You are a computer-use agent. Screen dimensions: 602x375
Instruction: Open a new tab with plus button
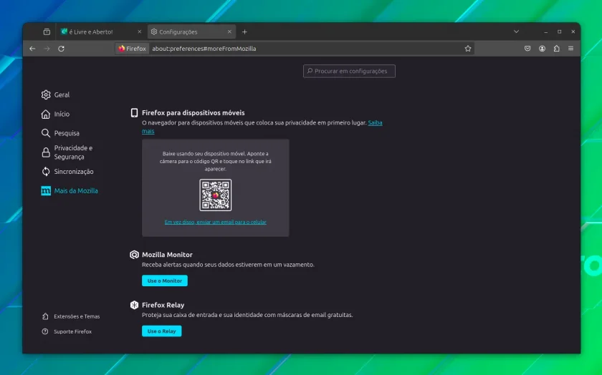[x=244, y=31]
